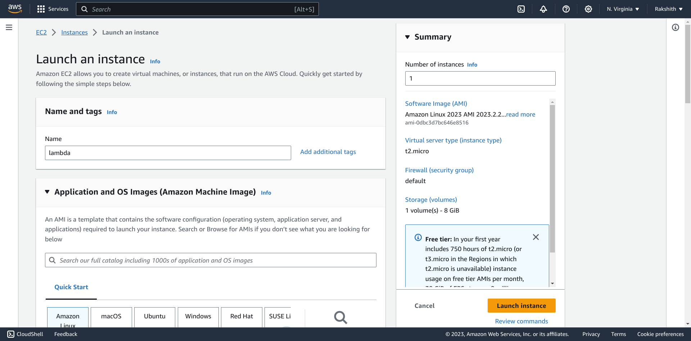Screen dimensions: 691x341
Task: Focus the AMI catalog search field
Action: [x=211, y=260]
